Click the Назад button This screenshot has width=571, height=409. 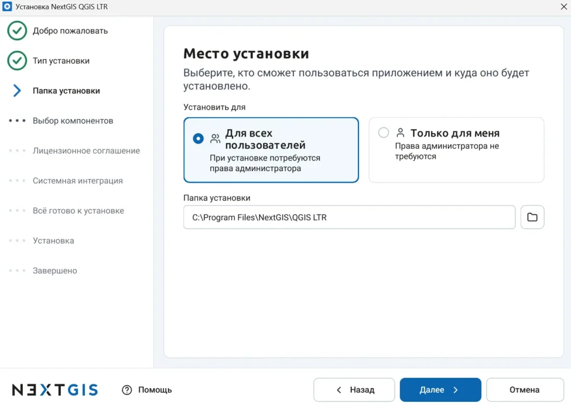coord(354,389)
